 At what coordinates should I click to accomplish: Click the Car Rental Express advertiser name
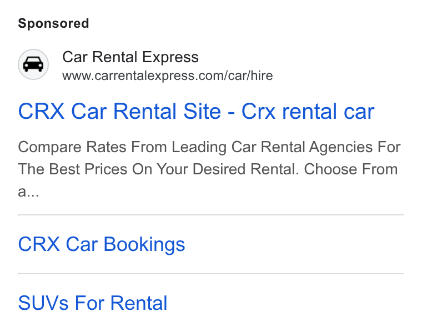(130, 57)
